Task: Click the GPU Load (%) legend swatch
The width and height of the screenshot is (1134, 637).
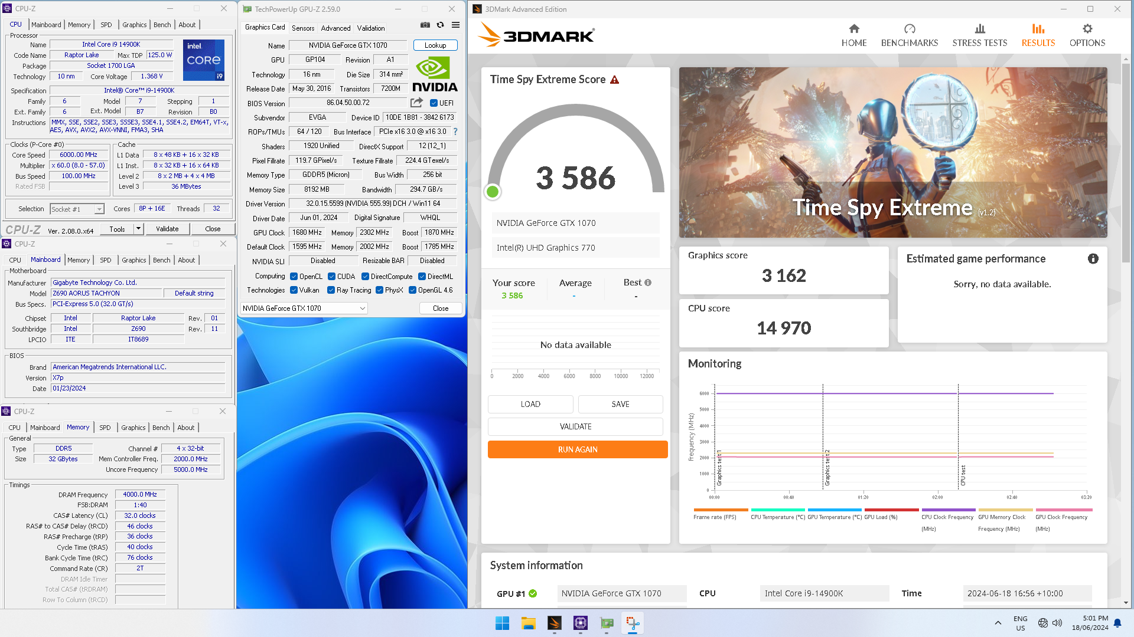Action: coord(891,510)
